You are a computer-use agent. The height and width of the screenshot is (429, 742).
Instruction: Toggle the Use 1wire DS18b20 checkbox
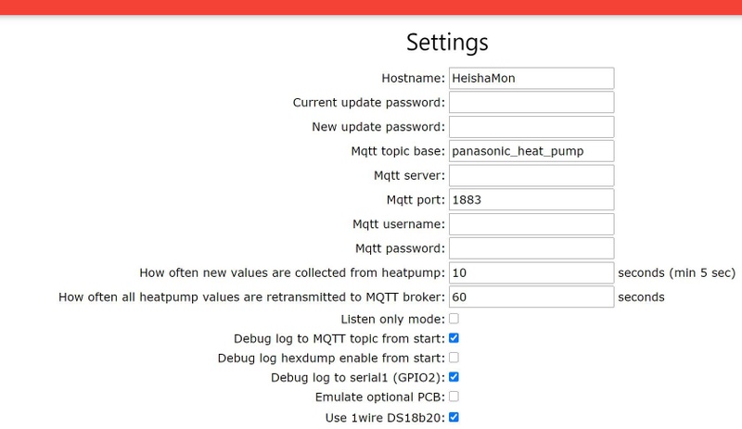(454, 417)
